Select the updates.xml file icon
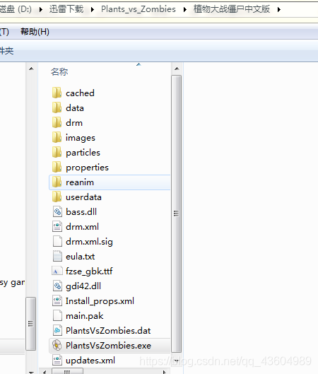Image resolution: width=318 pixels, height=374 pixels. [57, 360]
